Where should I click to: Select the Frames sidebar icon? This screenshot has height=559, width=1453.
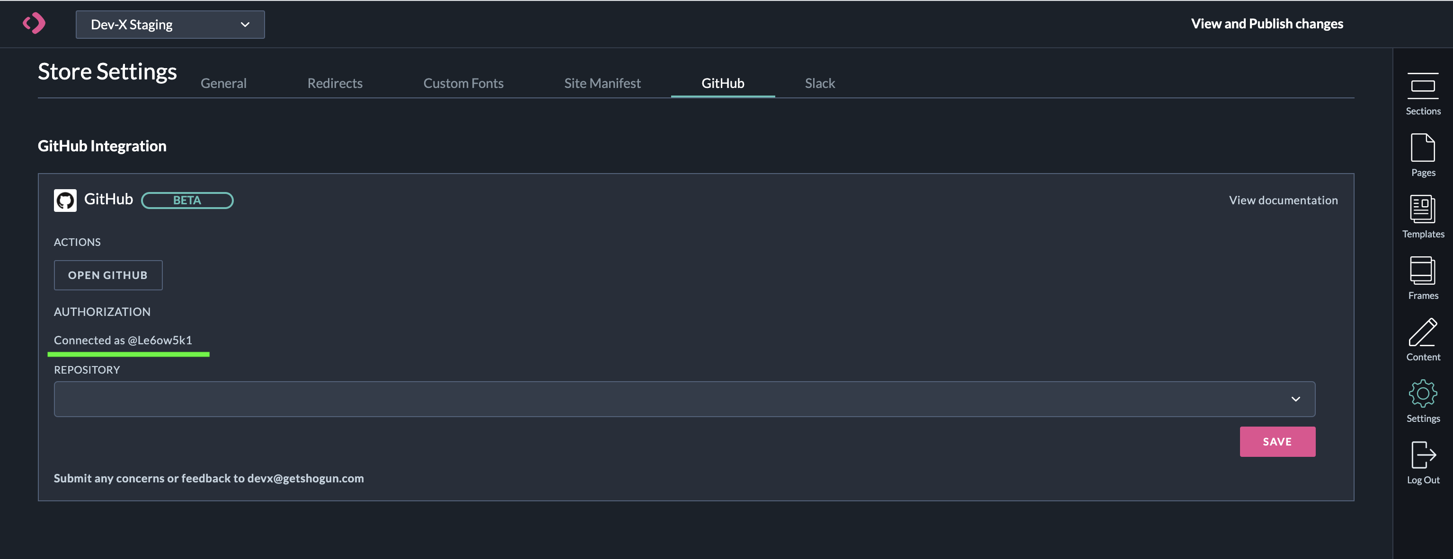1423,277
